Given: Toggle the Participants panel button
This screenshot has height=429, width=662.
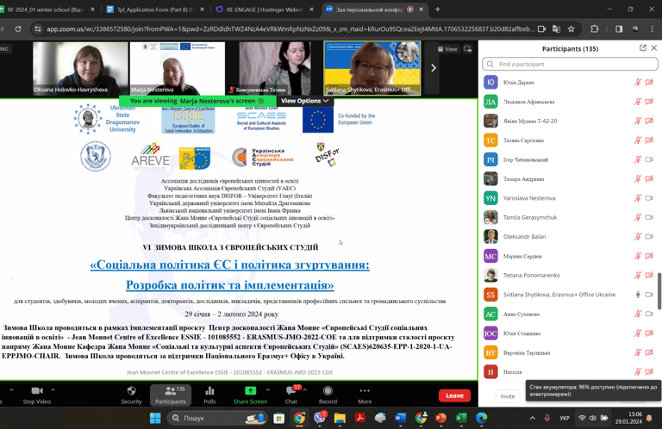Looking at the screenshot, I should pos(171,395).
